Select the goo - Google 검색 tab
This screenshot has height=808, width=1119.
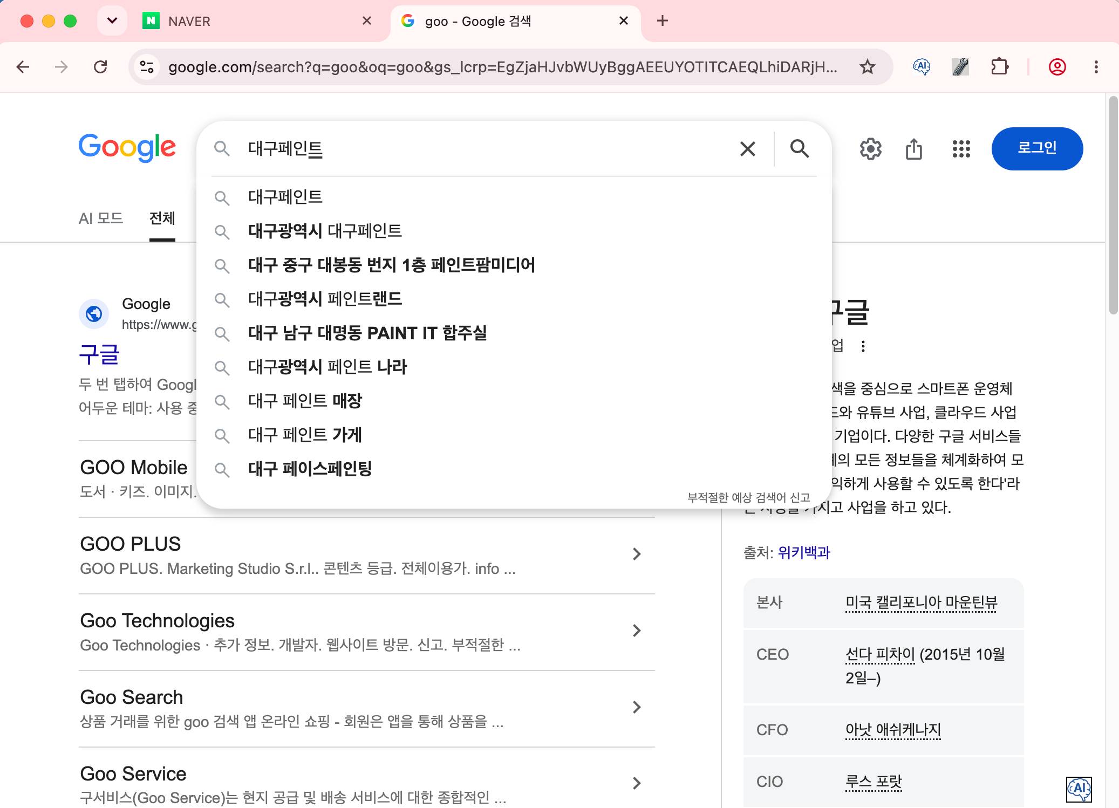[515, 21]
